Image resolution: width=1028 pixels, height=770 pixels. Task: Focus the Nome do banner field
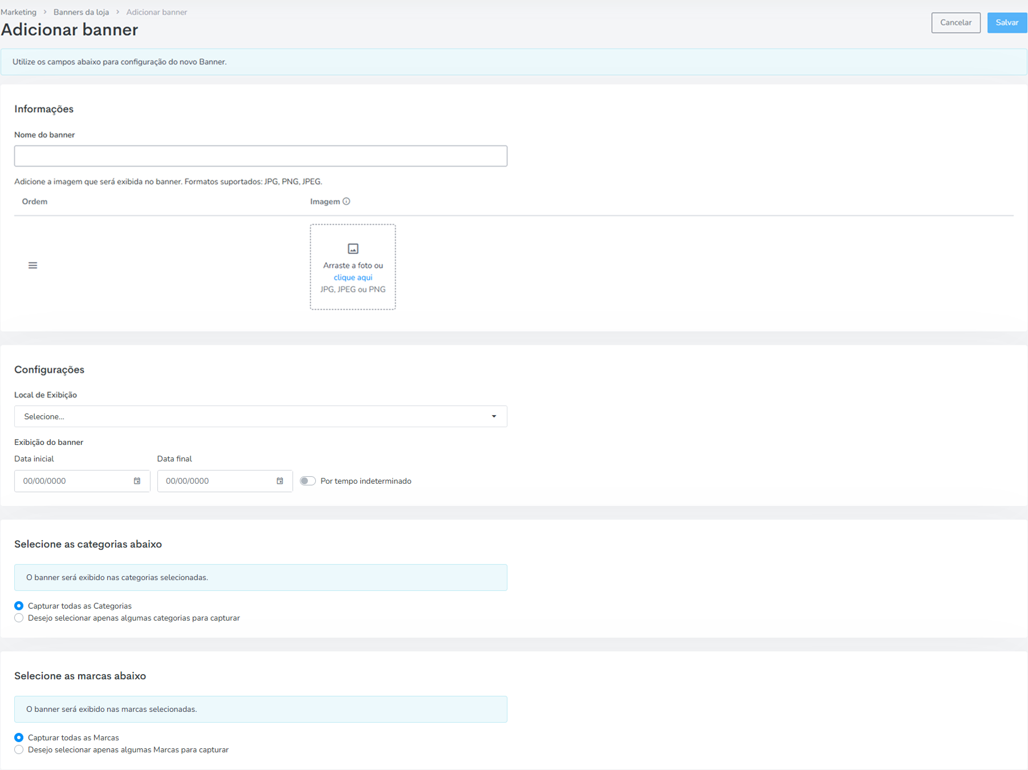click(261, 156)
